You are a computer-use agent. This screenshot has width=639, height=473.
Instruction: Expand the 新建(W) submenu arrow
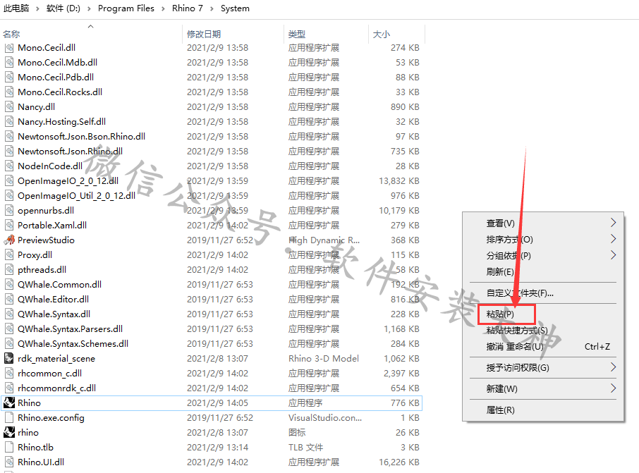[614, 388]
